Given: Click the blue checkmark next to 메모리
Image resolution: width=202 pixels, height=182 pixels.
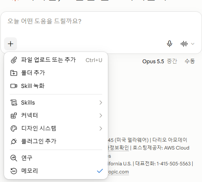Looking at the screenshot, I should point(100,171).
